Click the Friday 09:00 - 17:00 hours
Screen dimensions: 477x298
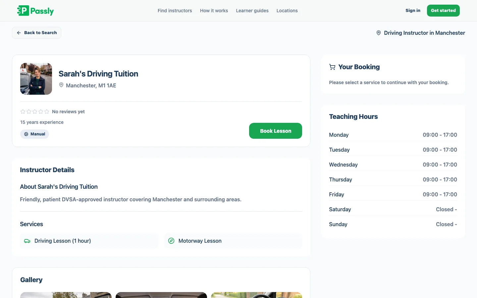pyautogui.click(x=440, y=194)
